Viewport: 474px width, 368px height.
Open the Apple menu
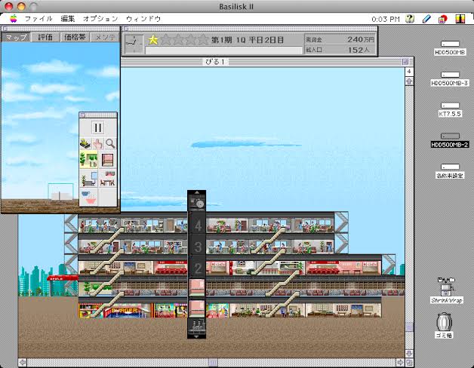coord(14,19)
